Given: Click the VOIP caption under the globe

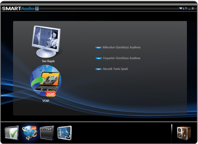Looking at the screenshot, I should [46, 101].
